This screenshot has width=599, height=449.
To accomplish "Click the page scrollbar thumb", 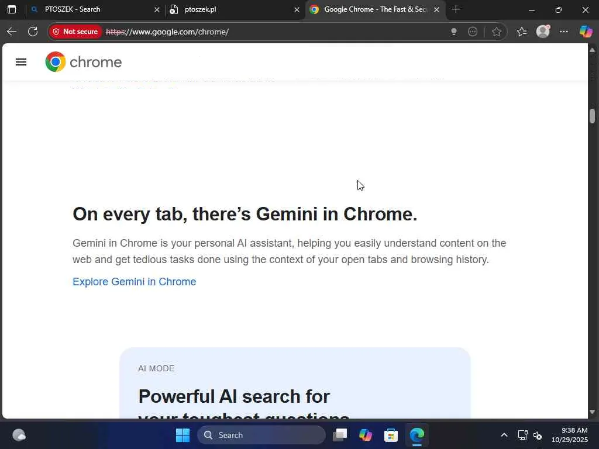I will [592, 116].
